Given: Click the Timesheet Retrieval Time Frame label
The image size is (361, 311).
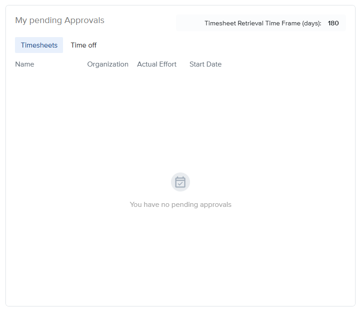Looking at the screenshot, I should 263,23.
